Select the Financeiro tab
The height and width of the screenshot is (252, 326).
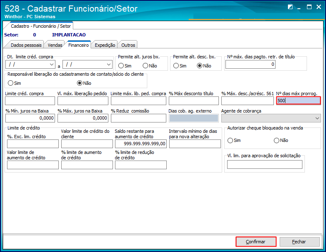click(x=78, y=45)
